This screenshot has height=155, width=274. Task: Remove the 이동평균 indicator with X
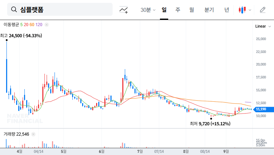click(47, 25)
